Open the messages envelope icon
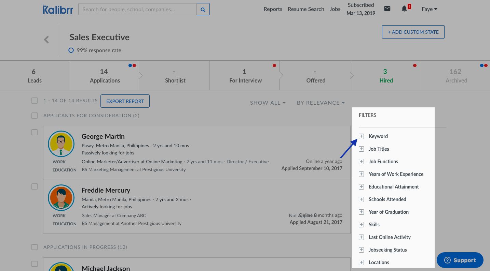The width and height of the screenshot is (490, 271). 387,9
